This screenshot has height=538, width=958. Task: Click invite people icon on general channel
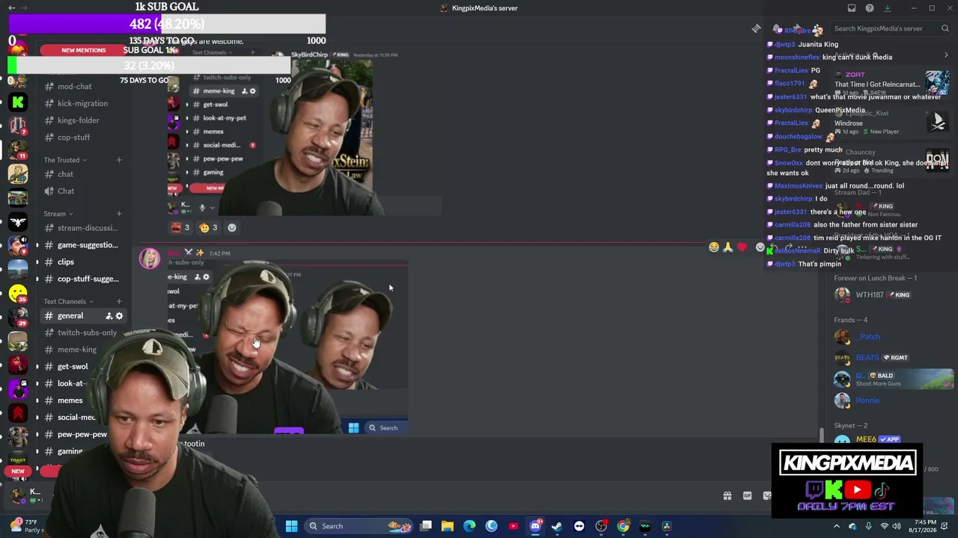pyautogui.click(x=109, y=316)
